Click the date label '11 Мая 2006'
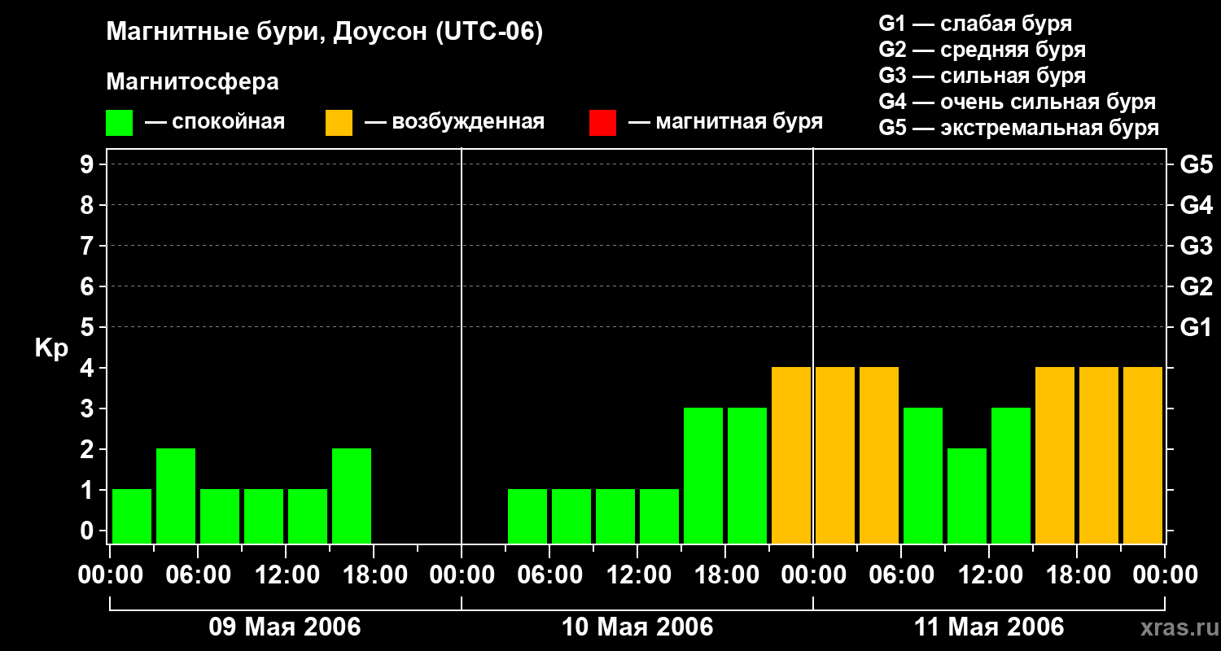Viewport: 1221px width, 651px height. pos(989,627)
